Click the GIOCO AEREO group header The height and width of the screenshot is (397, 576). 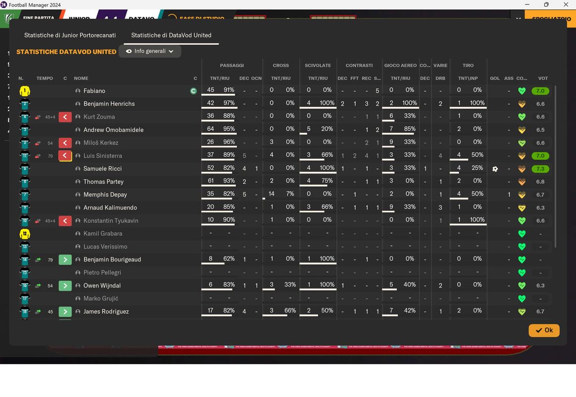pos(400,66)
